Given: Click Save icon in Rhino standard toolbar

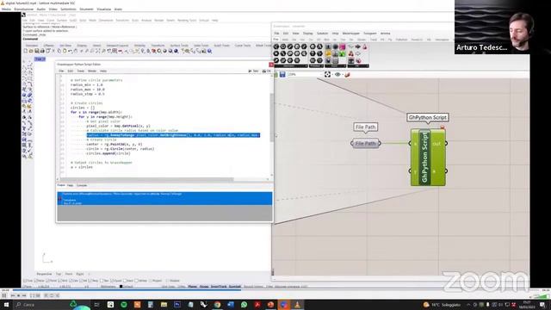Looking at the screenshot, I should click(x=36, y=51).
